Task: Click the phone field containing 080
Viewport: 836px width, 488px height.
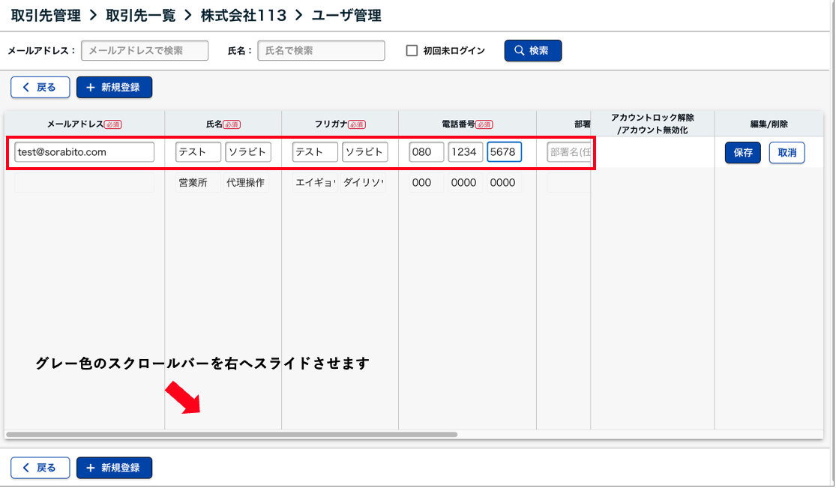Action: coord(426,152)
